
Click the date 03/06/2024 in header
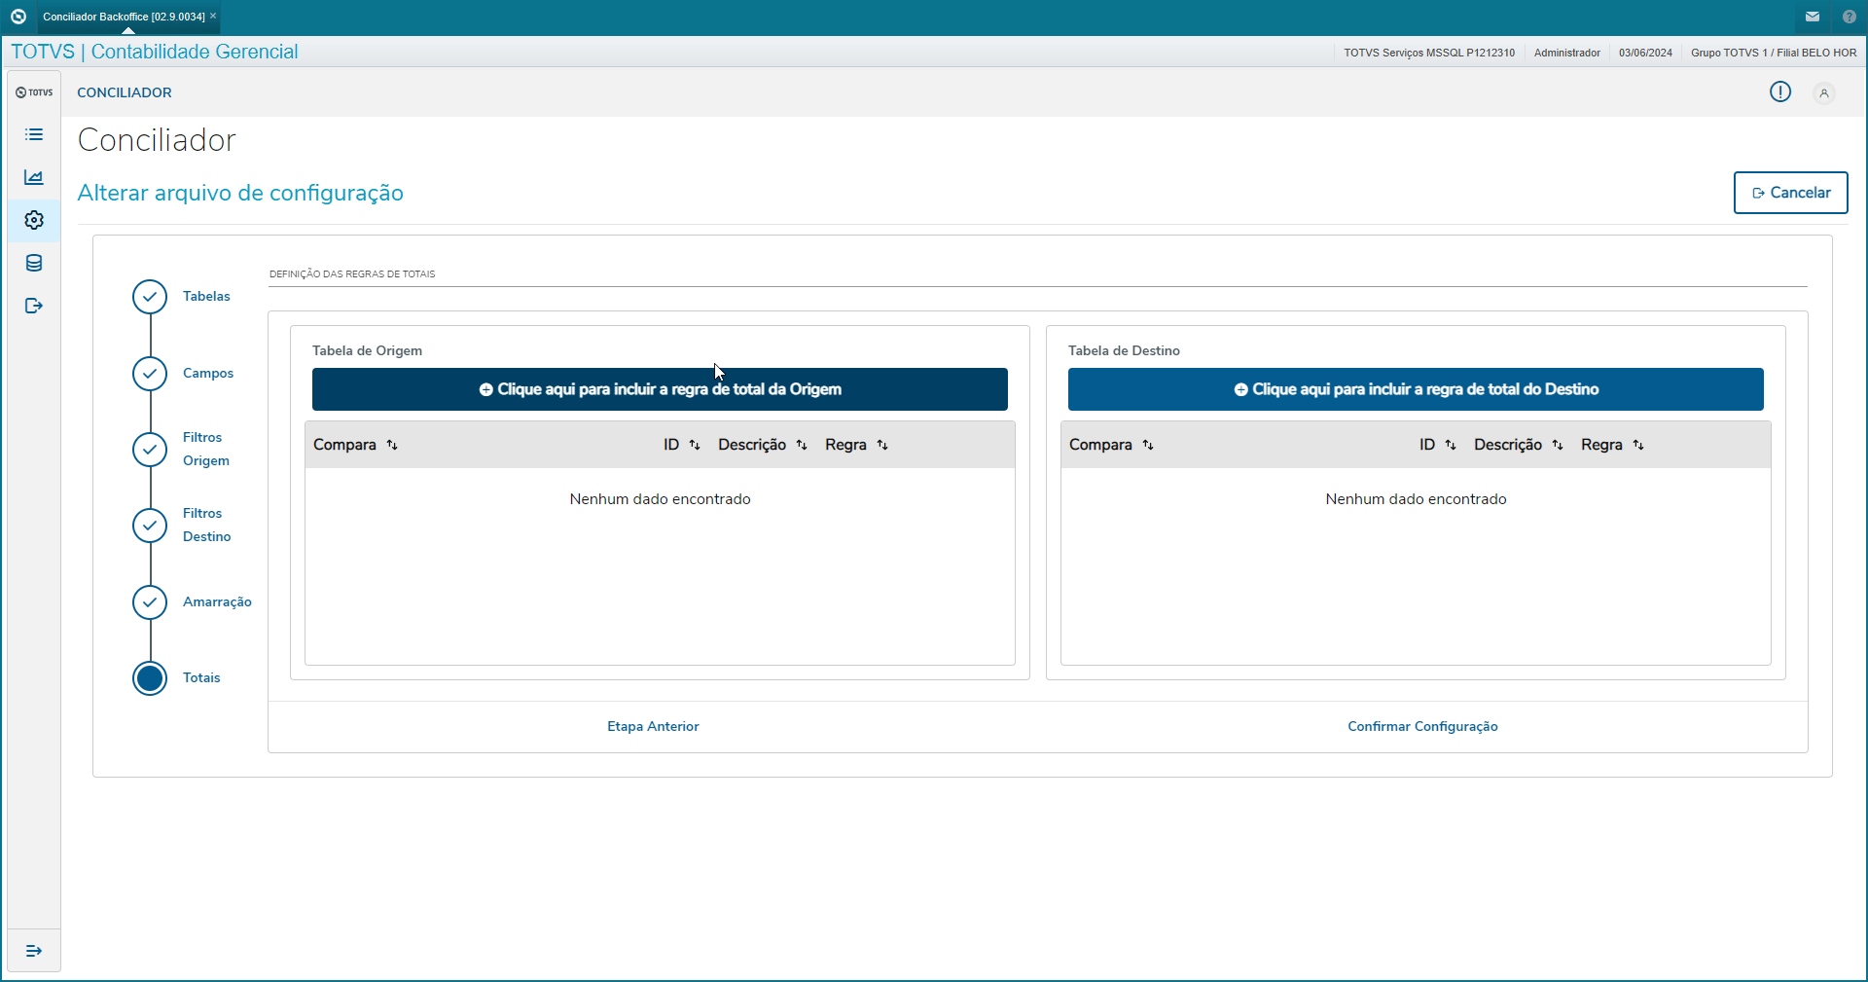(1645, 53)
